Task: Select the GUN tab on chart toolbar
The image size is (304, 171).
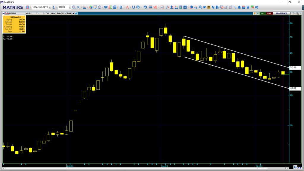Action: click(x=28, y=13)
